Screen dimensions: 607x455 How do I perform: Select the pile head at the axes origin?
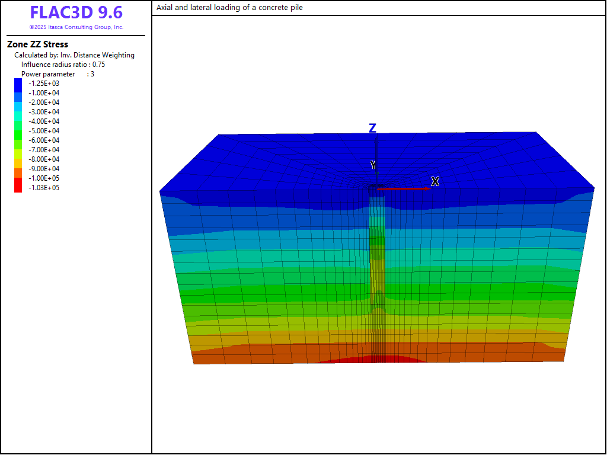pos(376,188)
